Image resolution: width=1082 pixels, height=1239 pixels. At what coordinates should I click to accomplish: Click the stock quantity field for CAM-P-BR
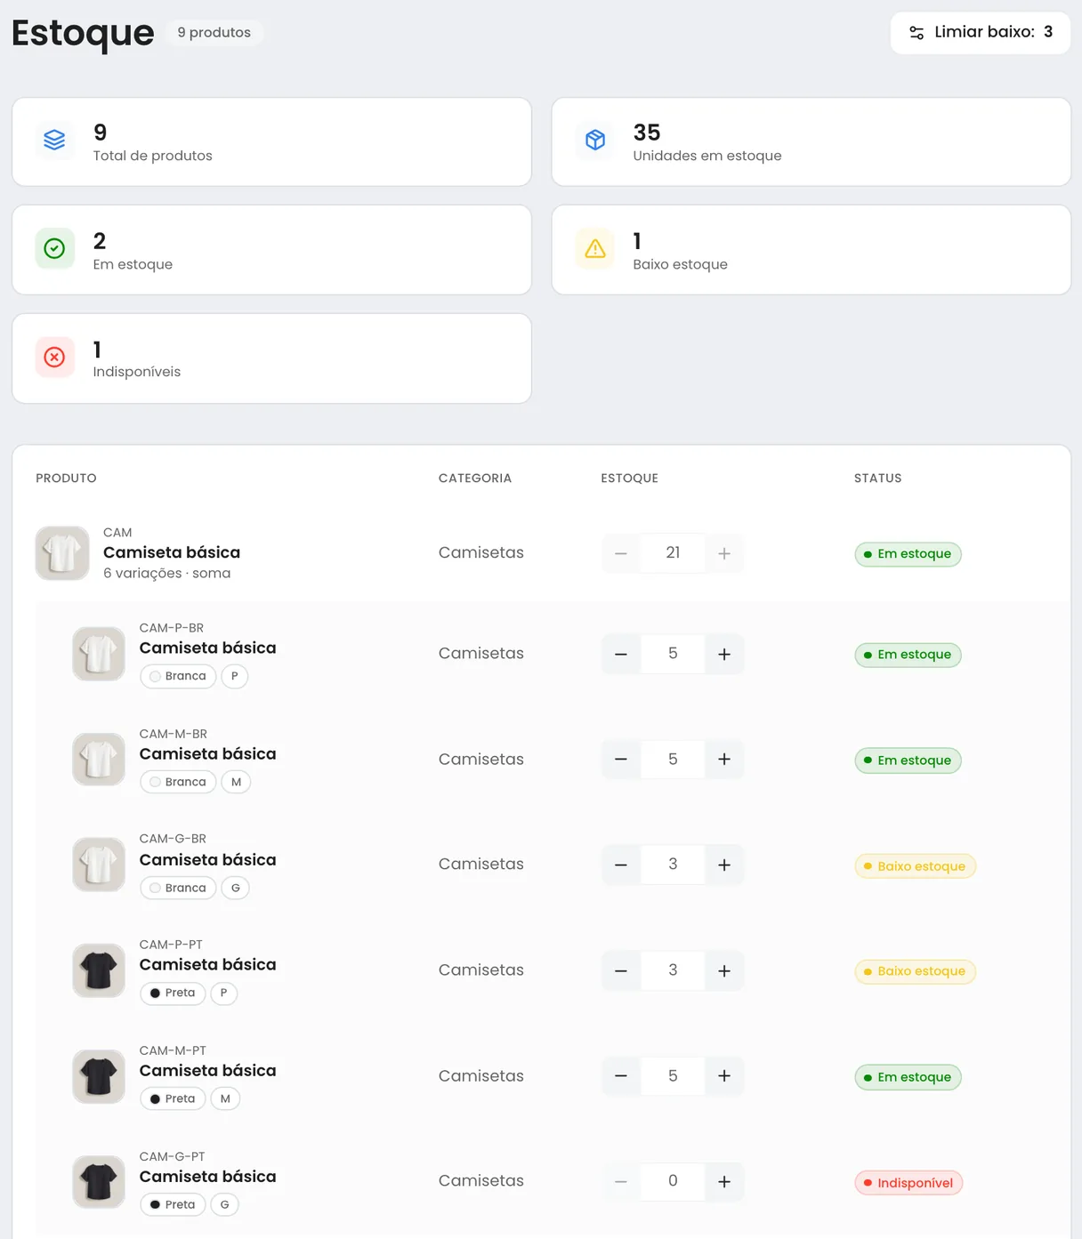(673, 655)
